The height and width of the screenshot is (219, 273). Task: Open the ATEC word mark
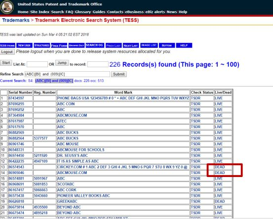pyautogui.click(x=62, y=121)
